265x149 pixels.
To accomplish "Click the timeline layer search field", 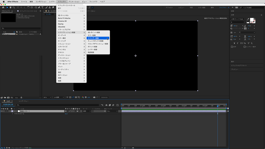I will [x=53, y=105].
